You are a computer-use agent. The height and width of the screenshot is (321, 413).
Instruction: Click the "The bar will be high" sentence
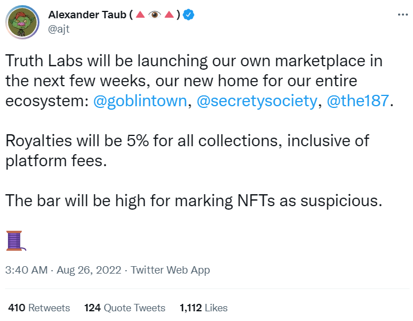pyautogui.click(x=194, y=200)
